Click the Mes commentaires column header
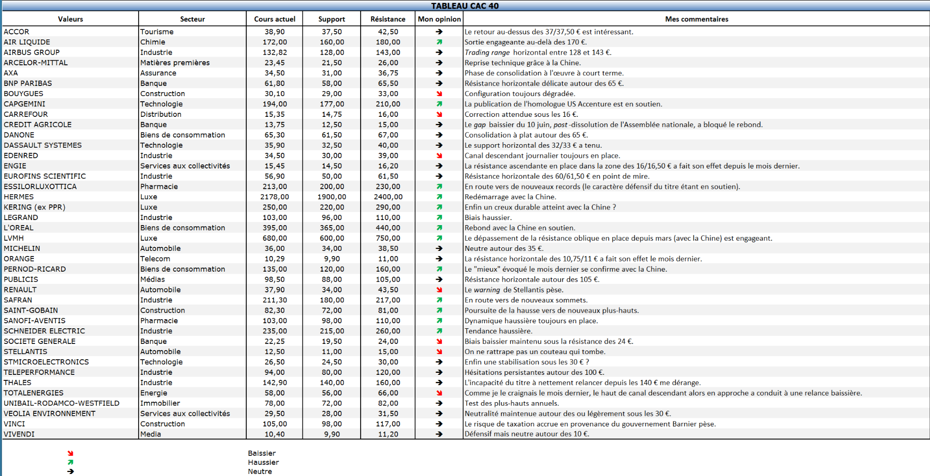The width and height of the screenshot is (930, 476). (696, 19)
